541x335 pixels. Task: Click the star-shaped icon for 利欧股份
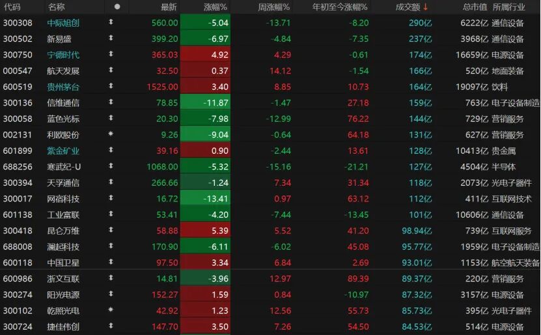click(110, 135)
